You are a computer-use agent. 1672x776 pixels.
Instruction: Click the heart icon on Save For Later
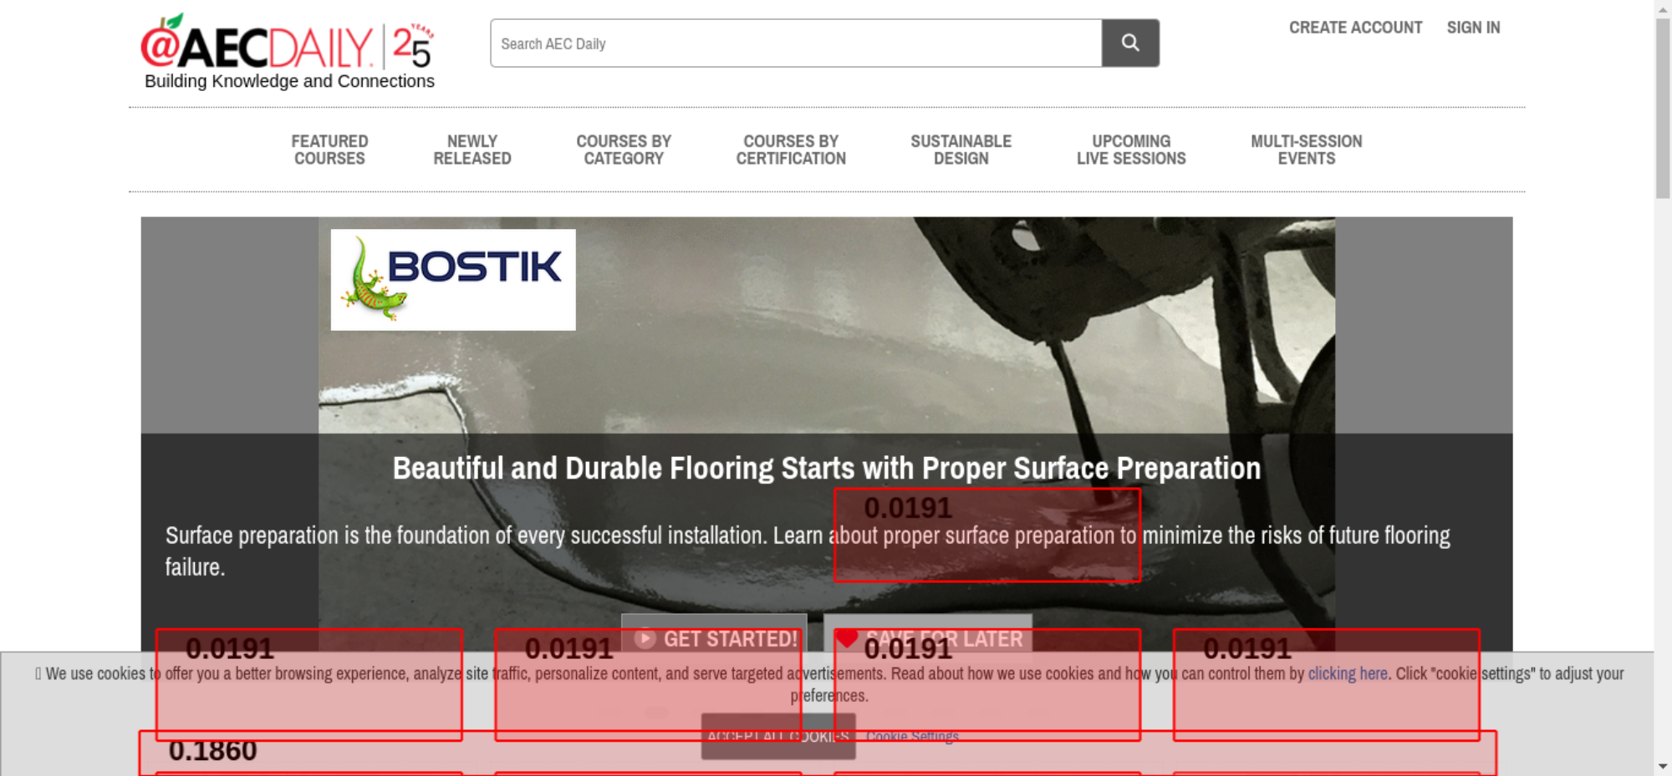pyautogui.click(x=847, y=638)
